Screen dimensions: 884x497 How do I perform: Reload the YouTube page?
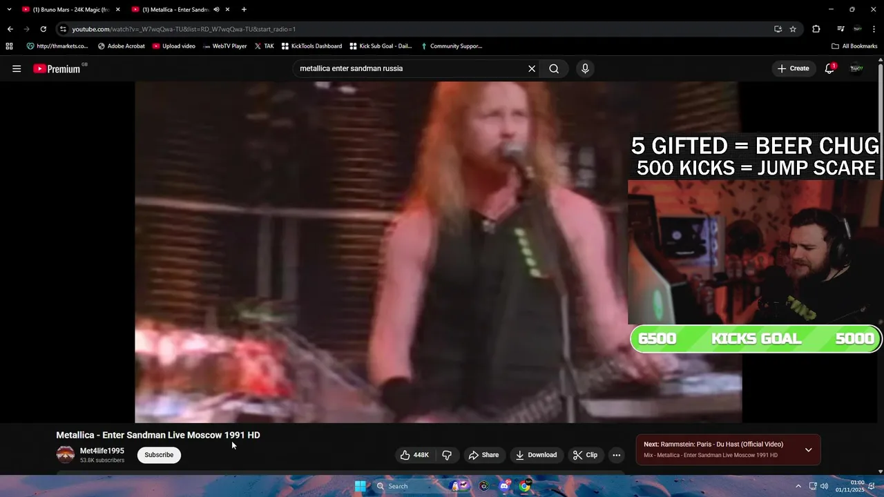pyautogui.click(x=43, y=29)
